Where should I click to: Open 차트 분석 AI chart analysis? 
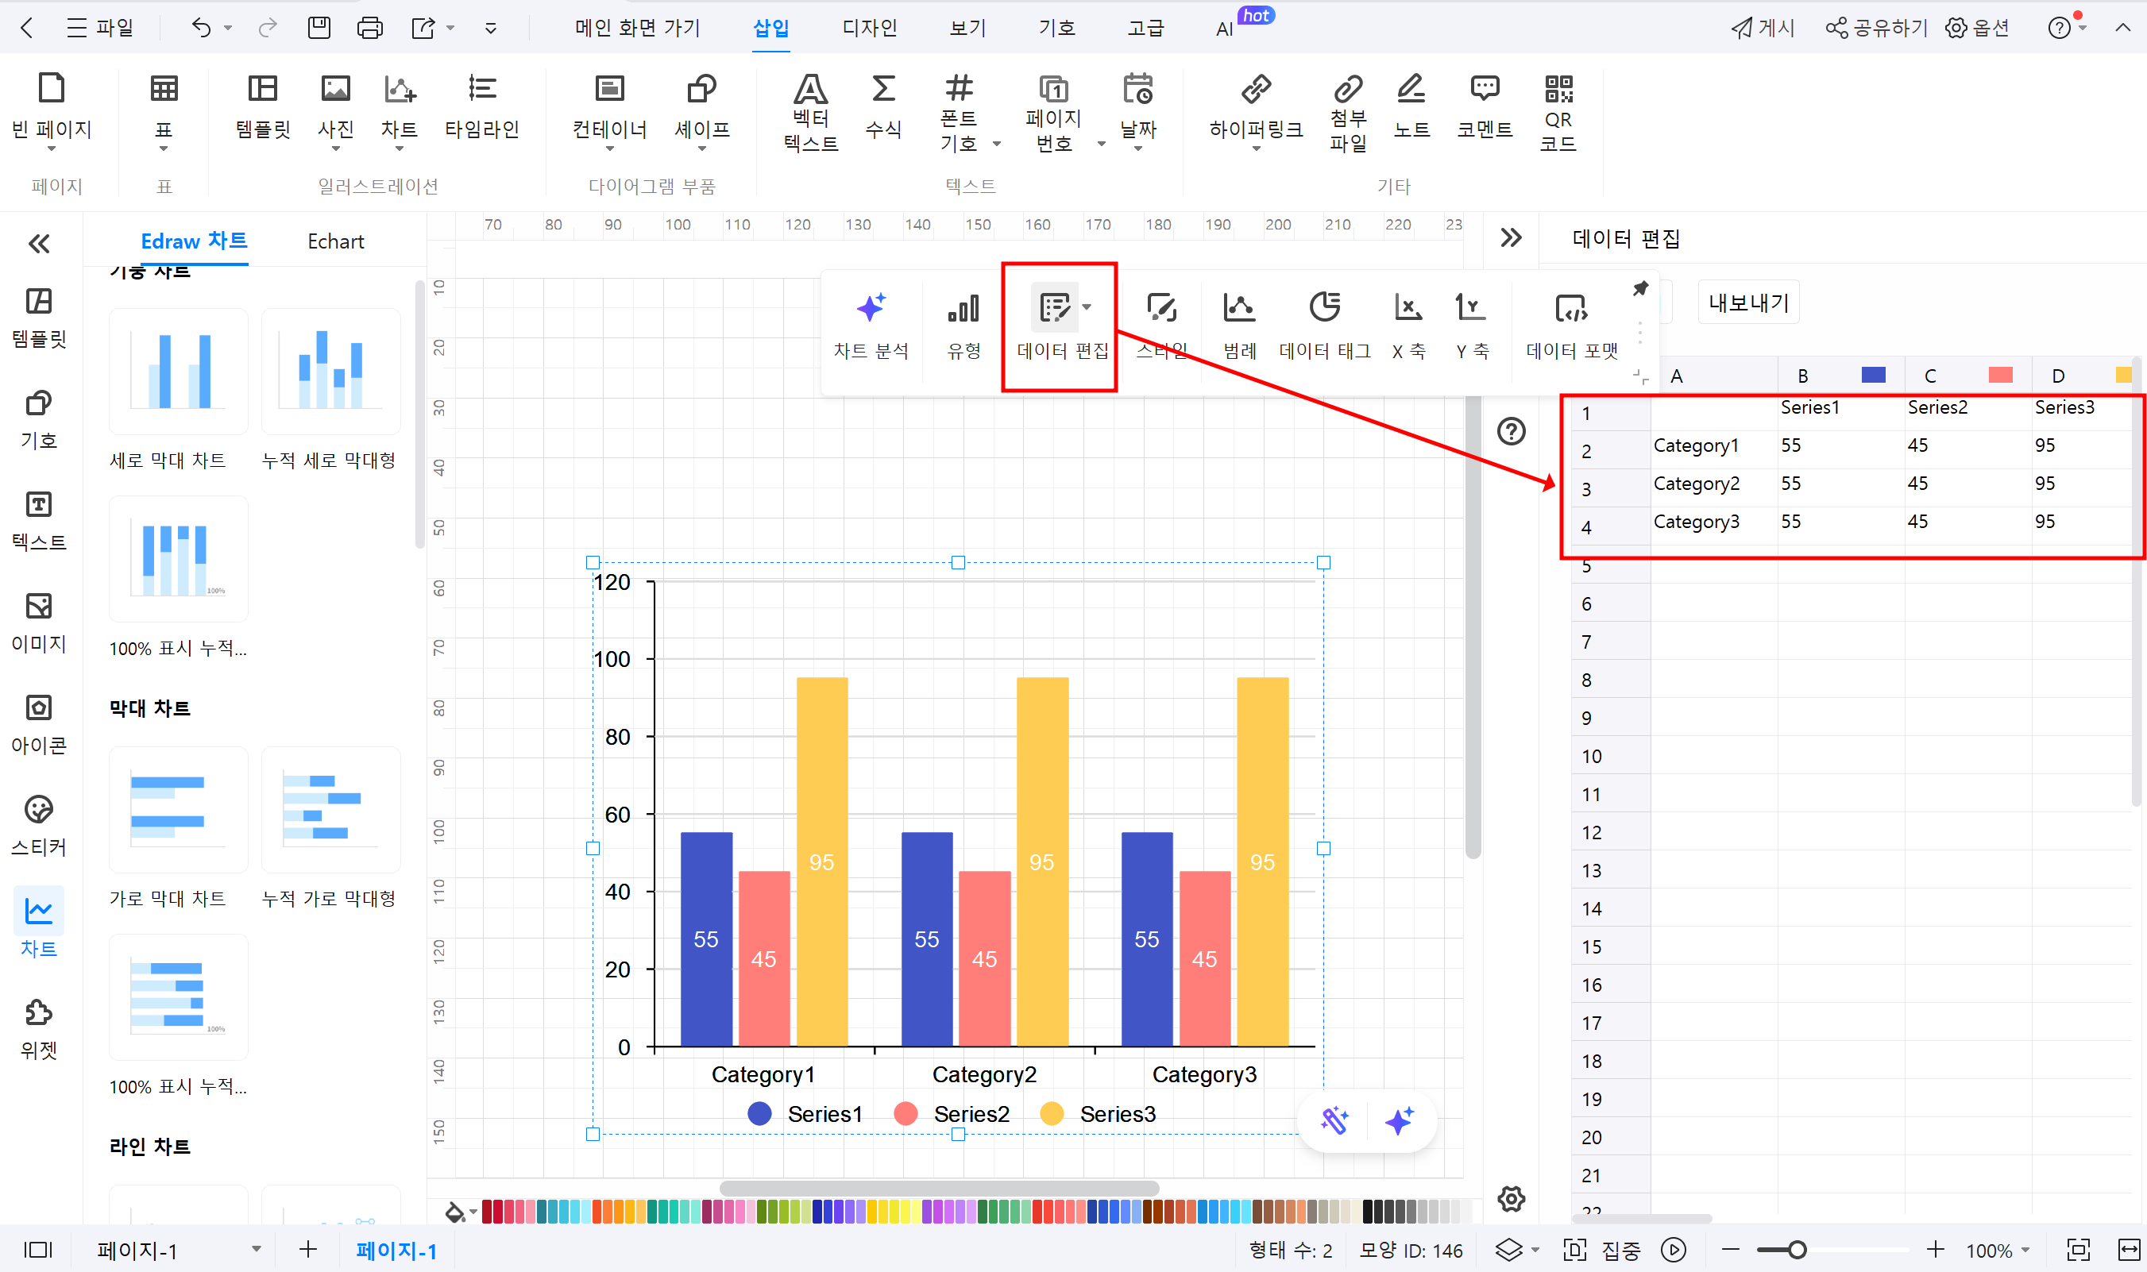871,326
